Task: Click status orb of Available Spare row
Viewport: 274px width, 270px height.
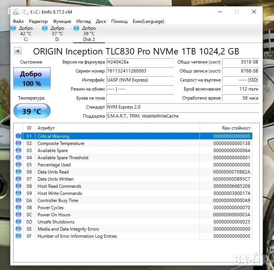Action: [18, 150]
